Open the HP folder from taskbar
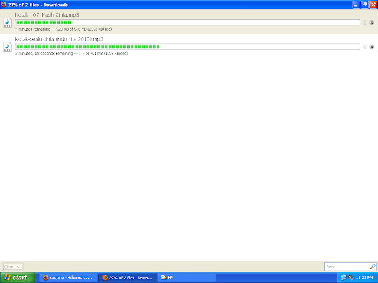Image resolution: width=378 pixels, height=283 pixels. (x=187, y=278)
